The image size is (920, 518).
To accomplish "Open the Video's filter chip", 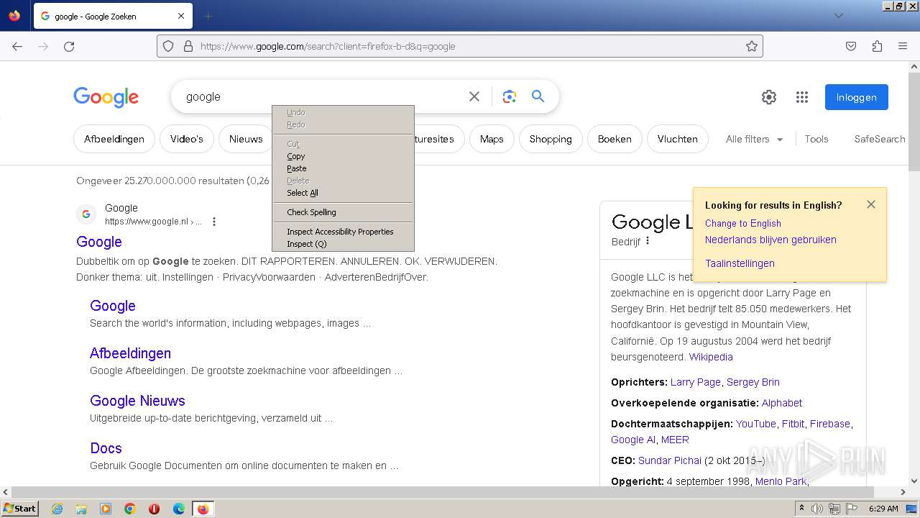I will pyautogui.click(x=187, y=139).
